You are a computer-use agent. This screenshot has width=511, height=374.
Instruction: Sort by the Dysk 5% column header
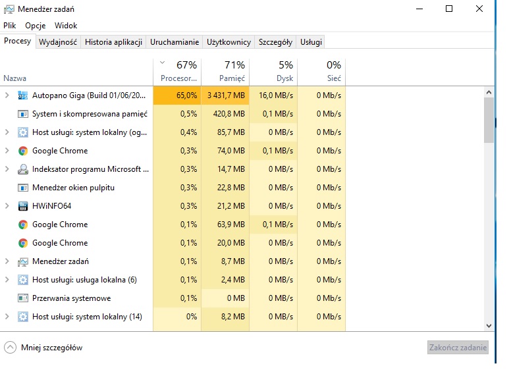(273, 72)
